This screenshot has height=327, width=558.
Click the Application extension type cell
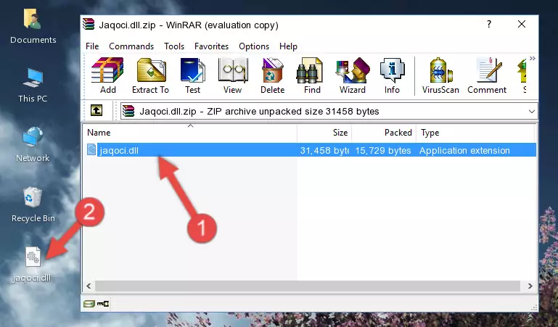tap(464, 150)
